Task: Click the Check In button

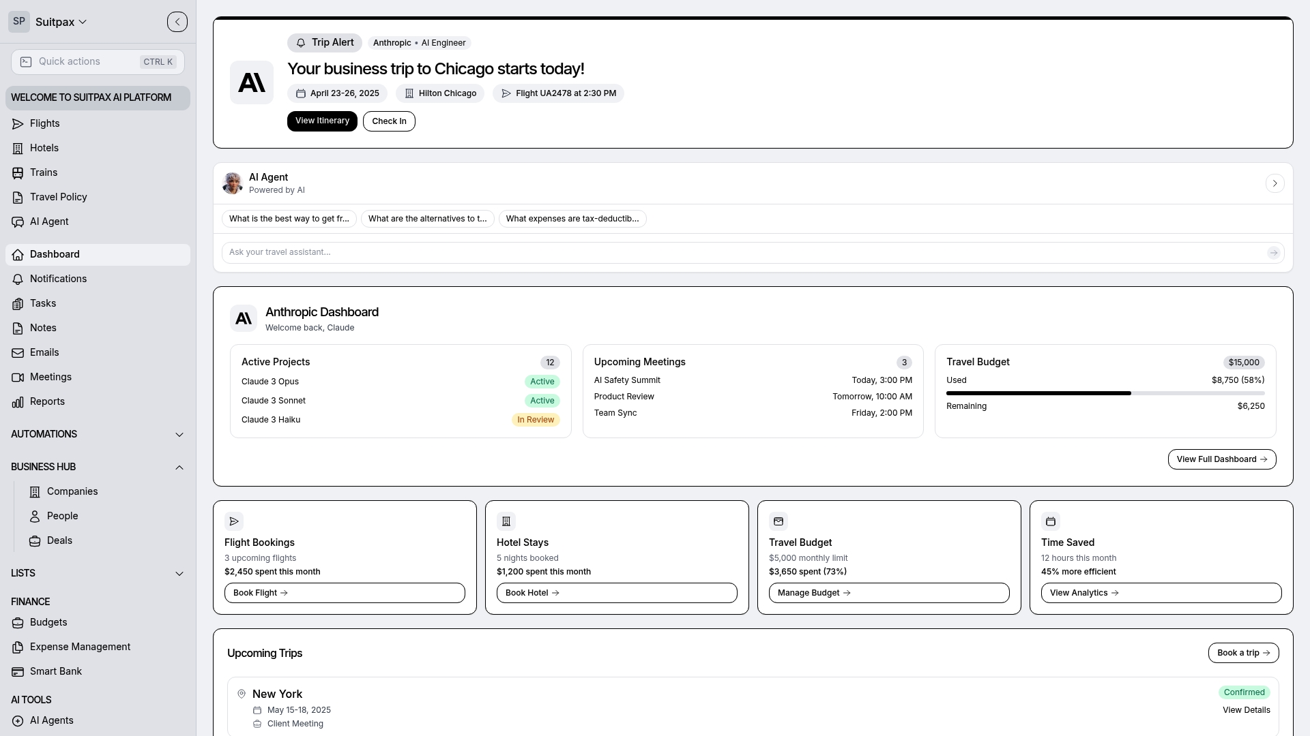Action: click(389, 121)
